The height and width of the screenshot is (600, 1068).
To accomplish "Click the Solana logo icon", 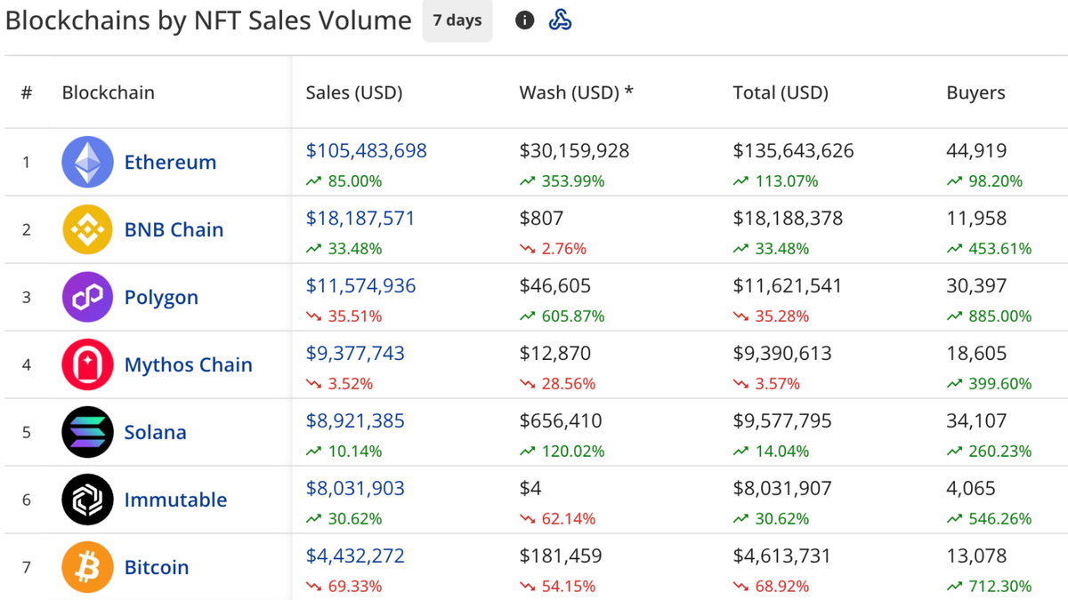I will pyautogui.click(x=87, y=432).
